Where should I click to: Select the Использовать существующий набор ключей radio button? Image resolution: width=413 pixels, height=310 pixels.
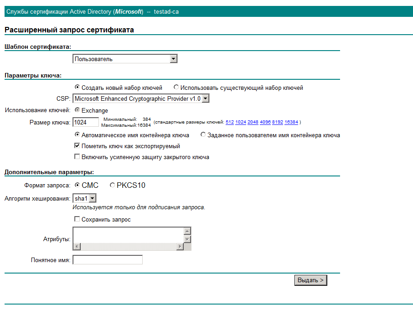[x=176, y=87]
